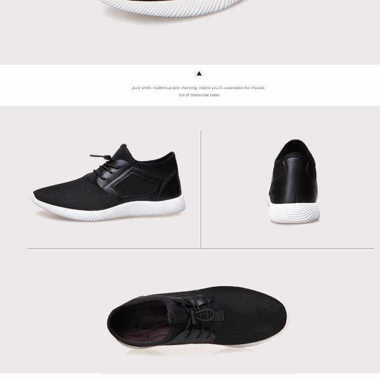Image resolution: width=380 pixels, height=378 pixels.
Task: Click the vertical divider line between the shoe images
Action: point(201,189)
